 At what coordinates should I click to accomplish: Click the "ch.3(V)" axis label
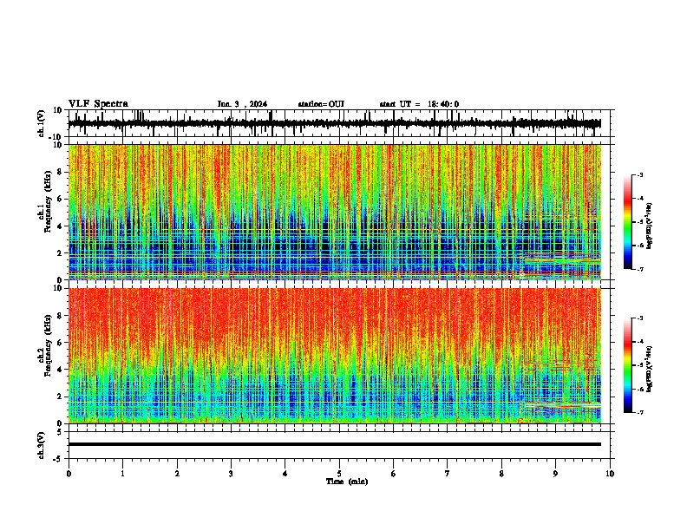pos(42,446)
